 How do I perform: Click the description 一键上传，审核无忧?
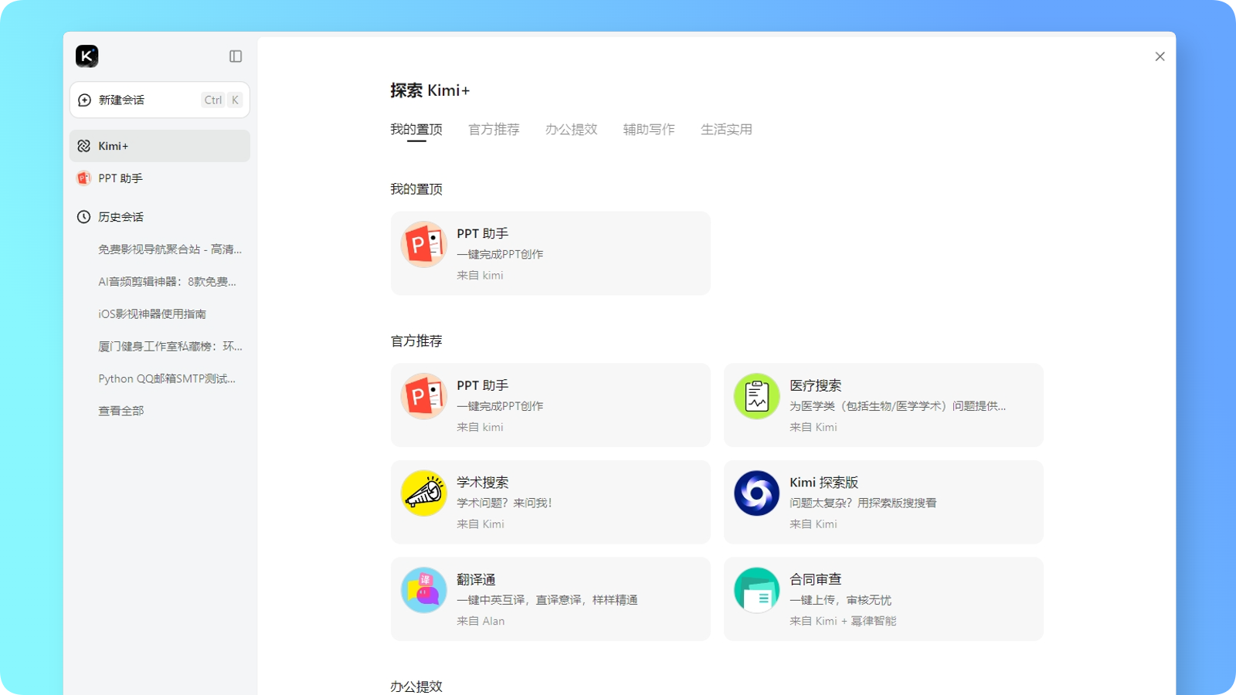tap(840, 600)
